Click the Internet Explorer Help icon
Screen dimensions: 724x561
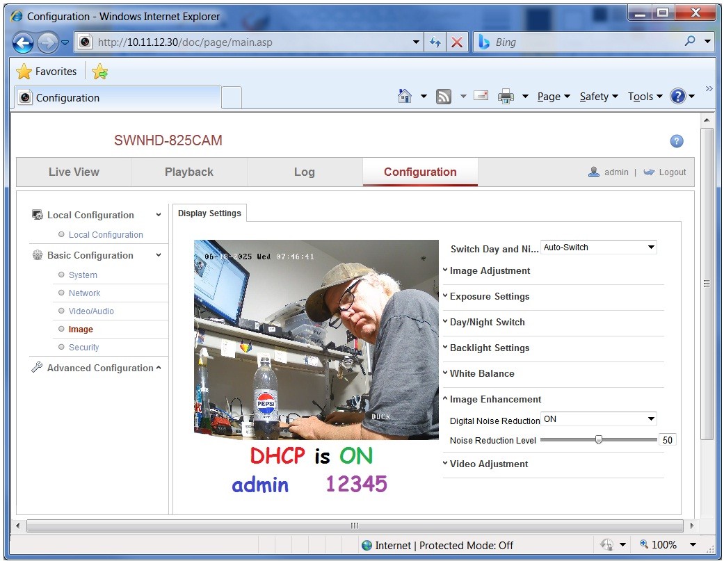[x=677, y=96]
